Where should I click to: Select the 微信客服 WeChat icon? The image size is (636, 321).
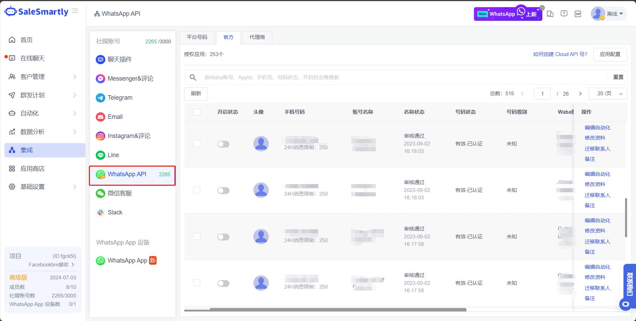[x=101, y=193]
